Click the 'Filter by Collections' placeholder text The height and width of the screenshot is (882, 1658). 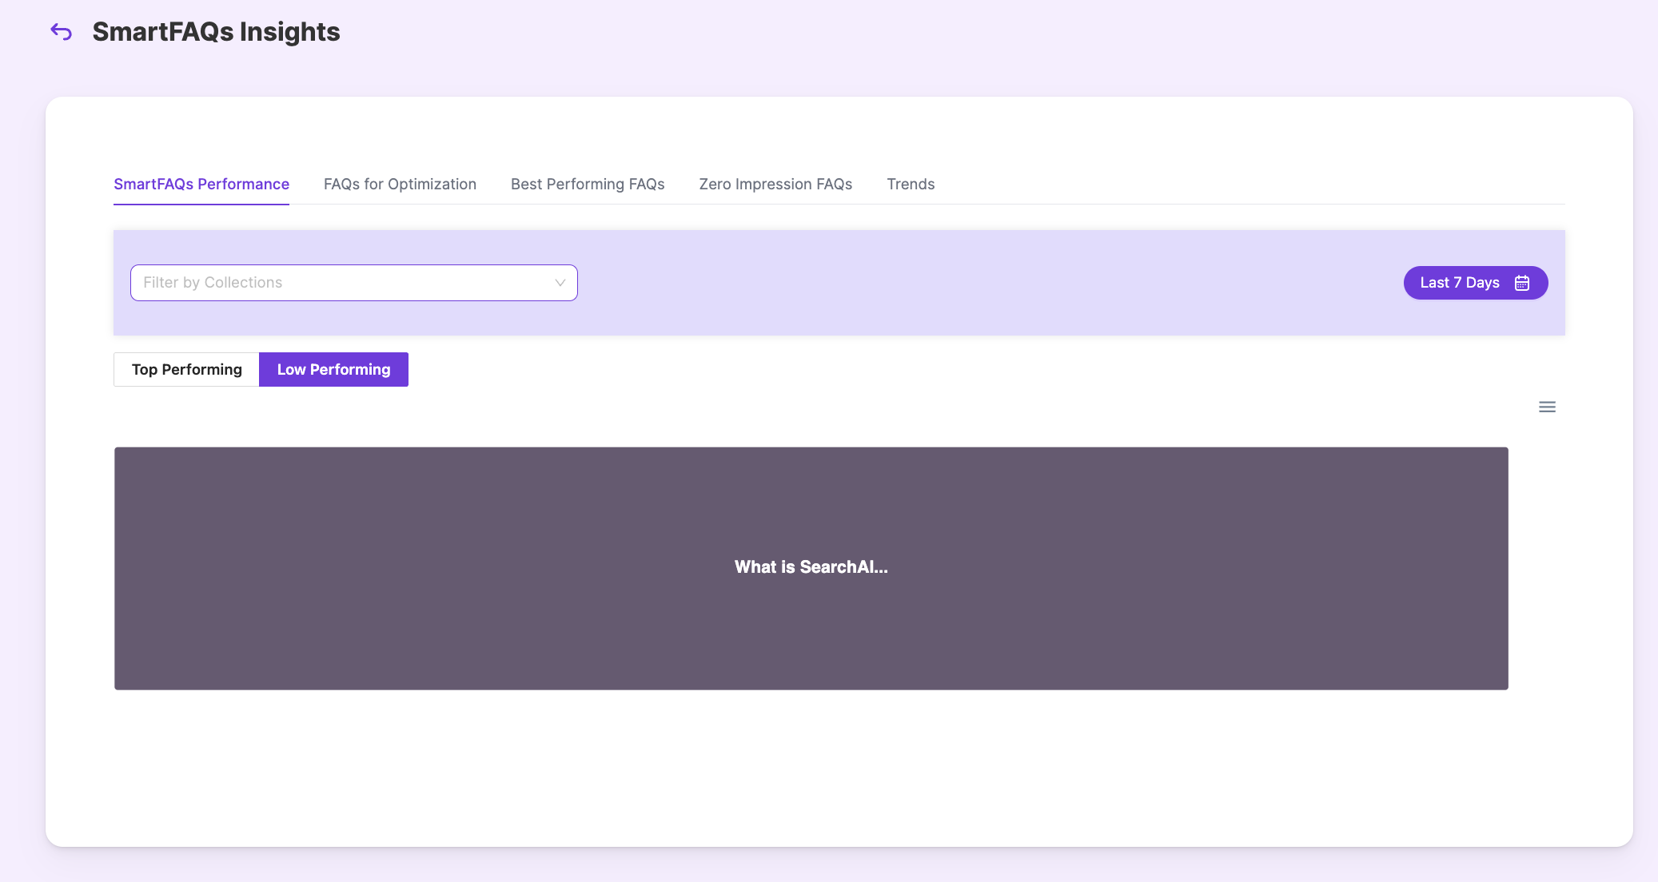(213, 283)
